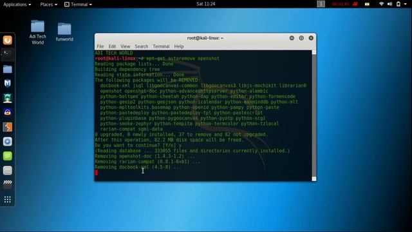Open the grey tool app in dock

(x=7, y=170)
